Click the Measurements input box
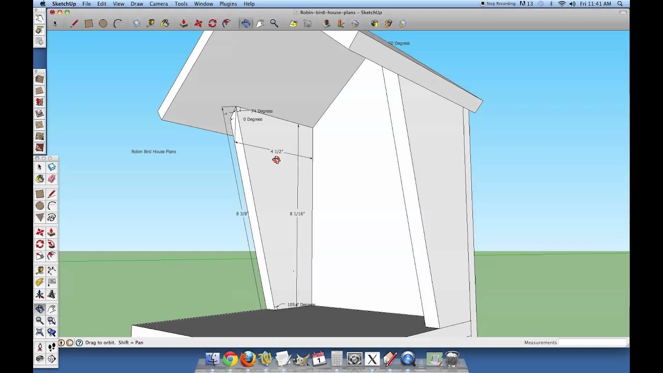 592,342
